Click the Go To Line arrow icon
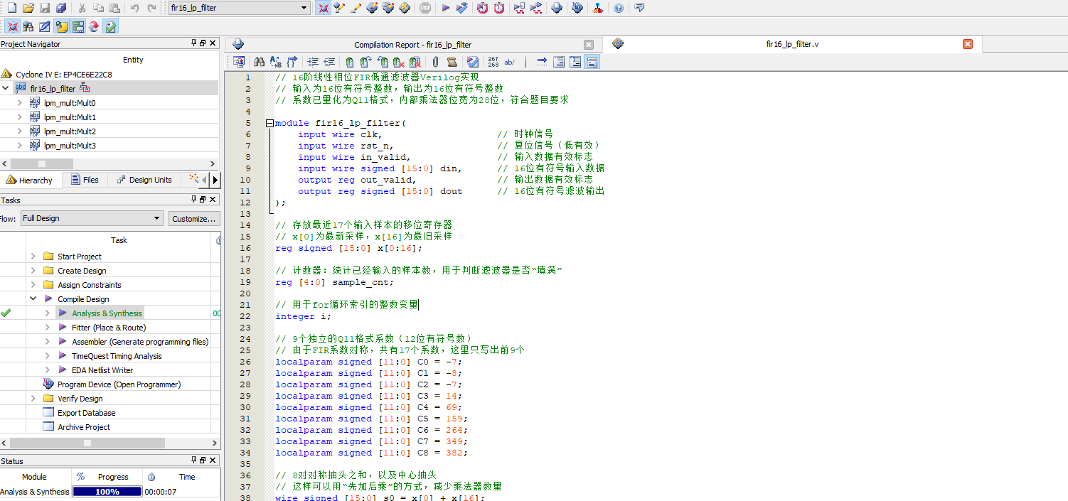This screenshot has height=501, width=1068. click(542, 62)
